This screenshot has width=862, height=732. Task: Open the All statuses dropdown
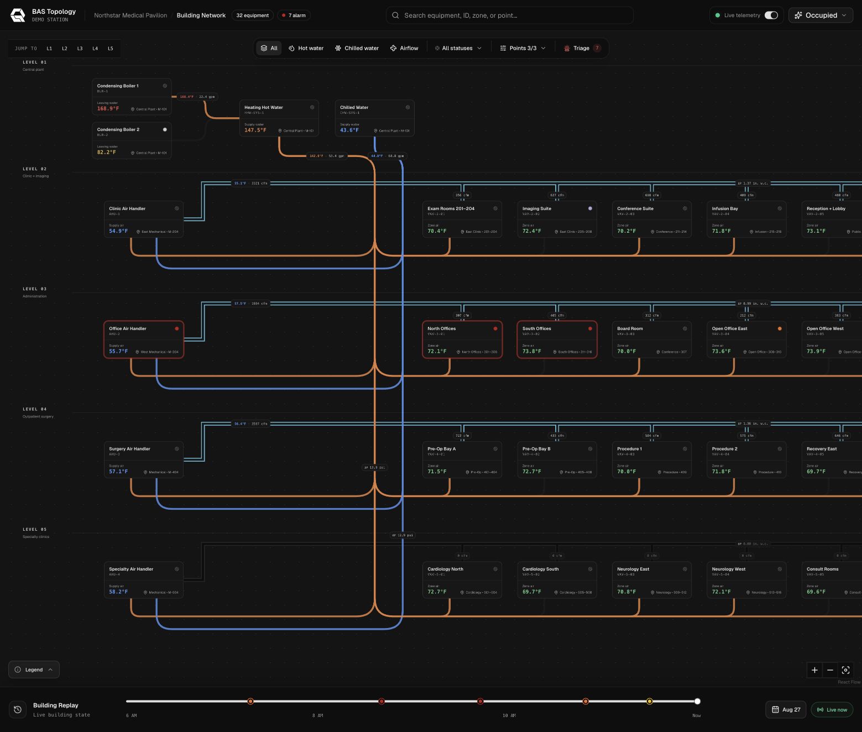(458, 48)
